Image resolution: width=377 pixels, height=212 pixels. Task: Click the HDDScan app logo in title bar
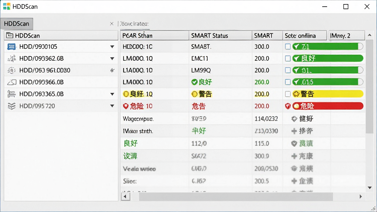7,7
